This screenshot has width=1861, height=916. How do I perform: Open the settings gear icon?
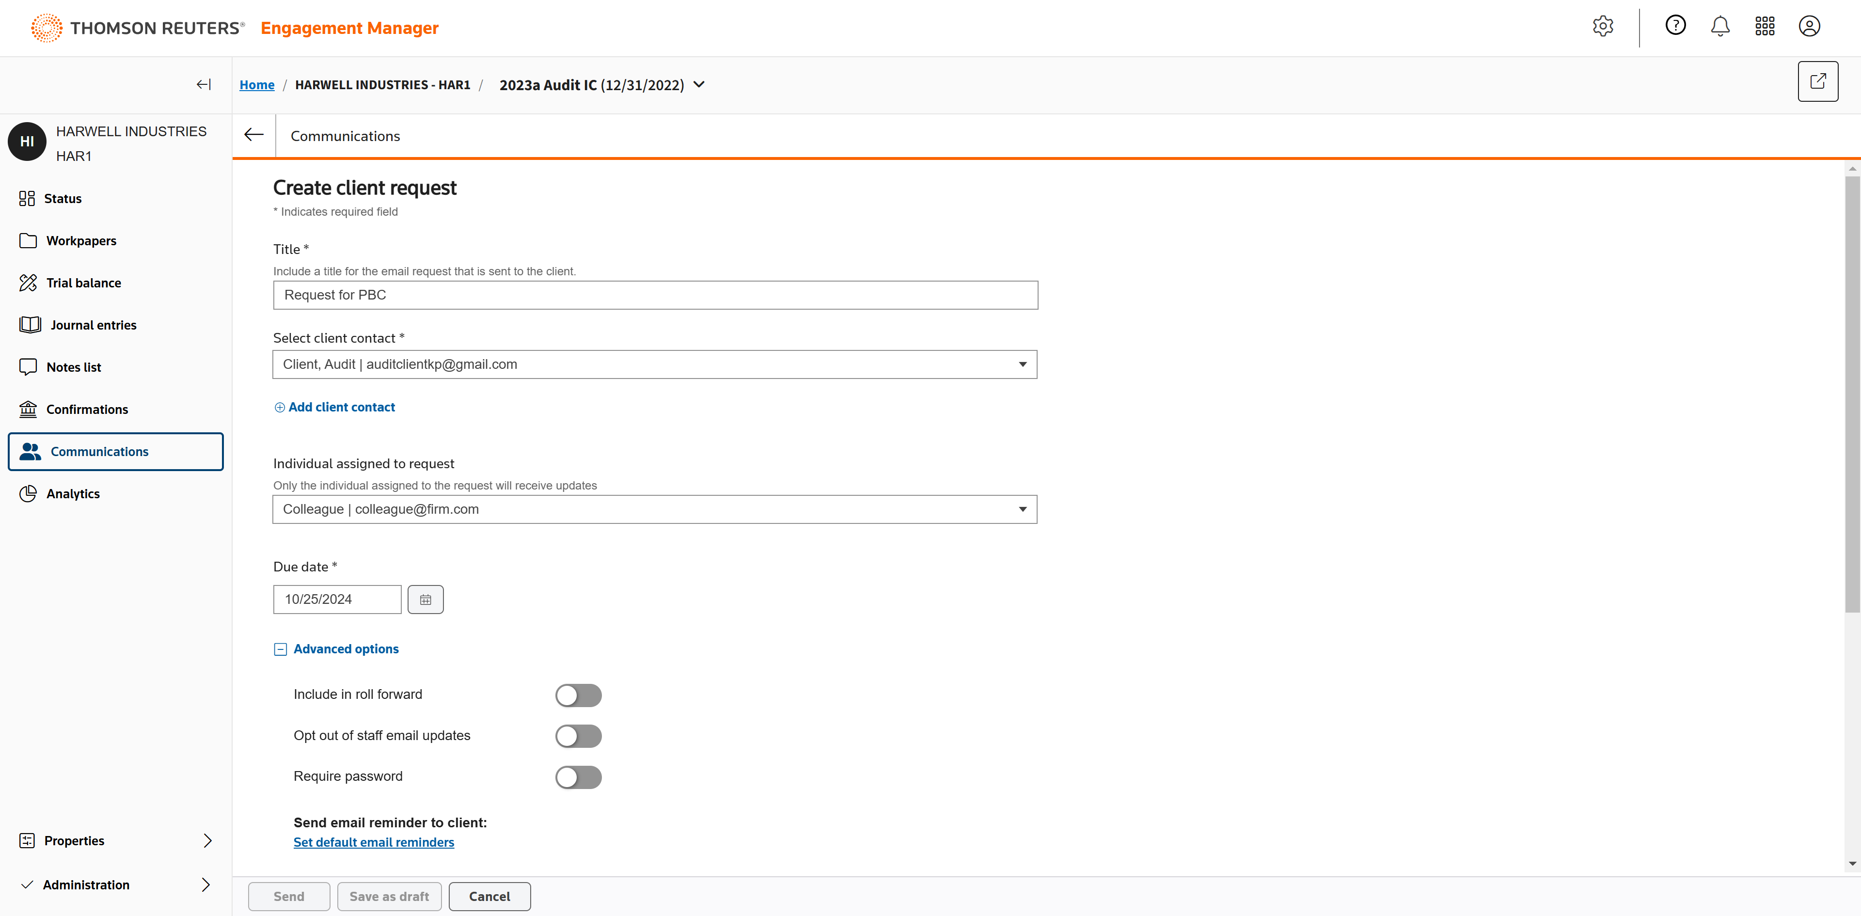point(1602,27)
